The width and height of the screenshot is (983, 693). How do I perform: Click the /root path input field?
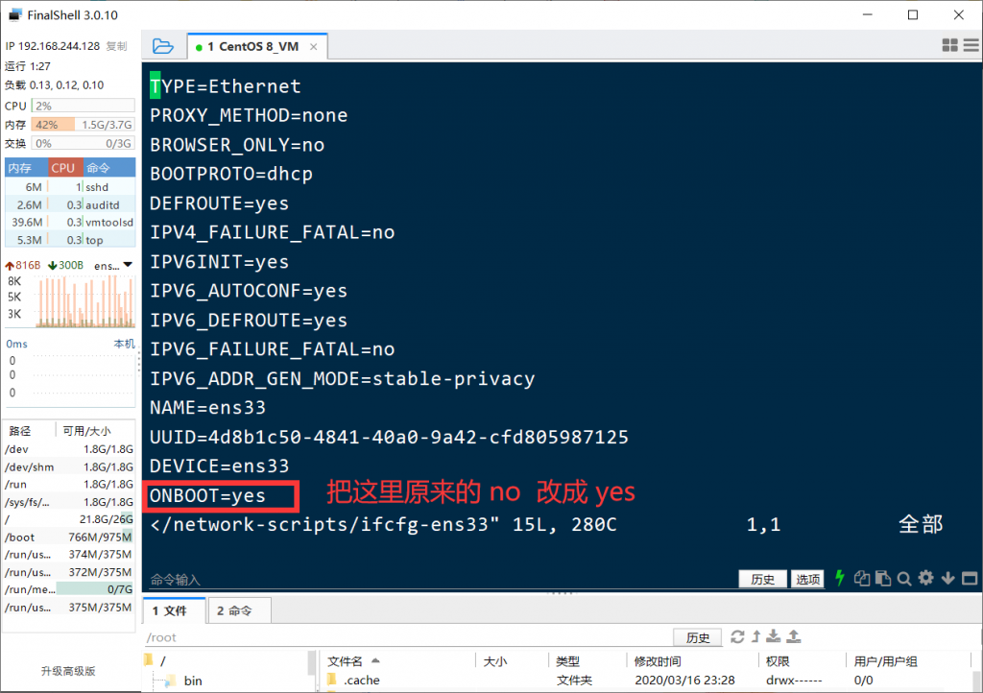(x=407, y=637)
